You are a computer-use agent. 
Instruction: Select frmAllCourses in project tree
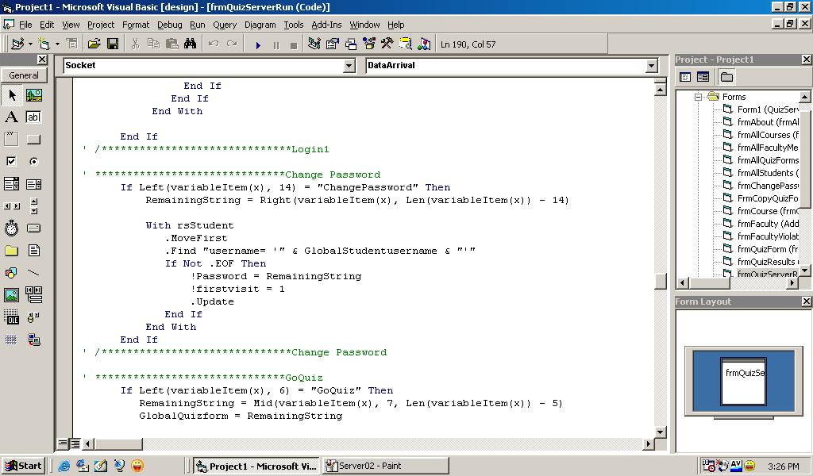(768, 135)
